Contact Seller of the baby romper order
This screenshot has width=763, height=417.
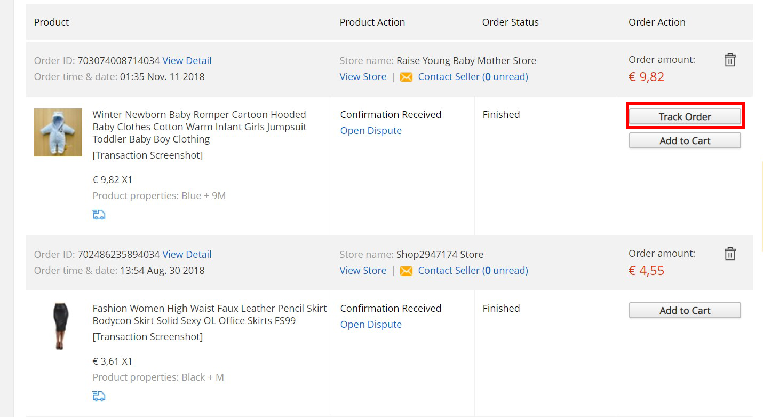click(x=473, y=76)
